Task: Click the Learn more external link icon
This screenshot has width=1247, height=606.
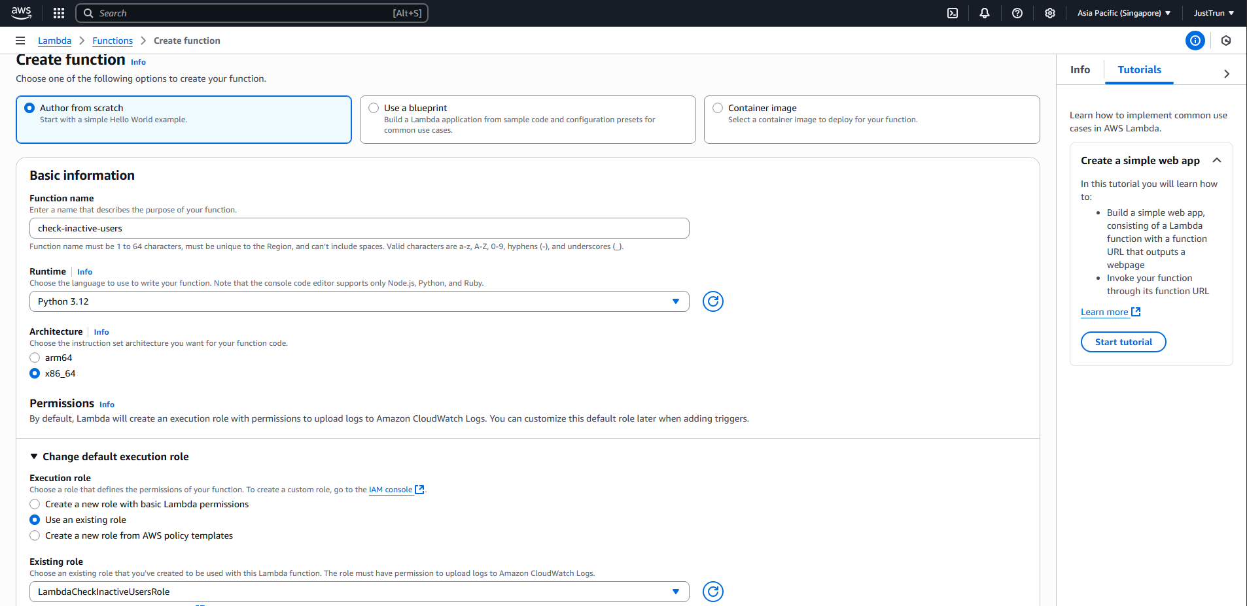Action: click(x=1136, y=312)
